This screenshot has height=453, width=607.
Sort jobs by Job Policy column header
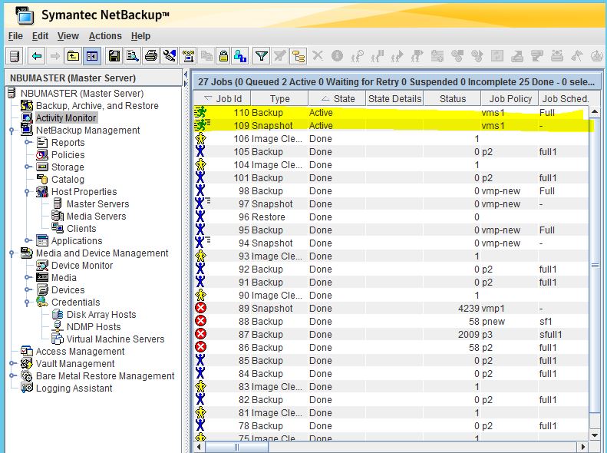click(x=510, y=99)
